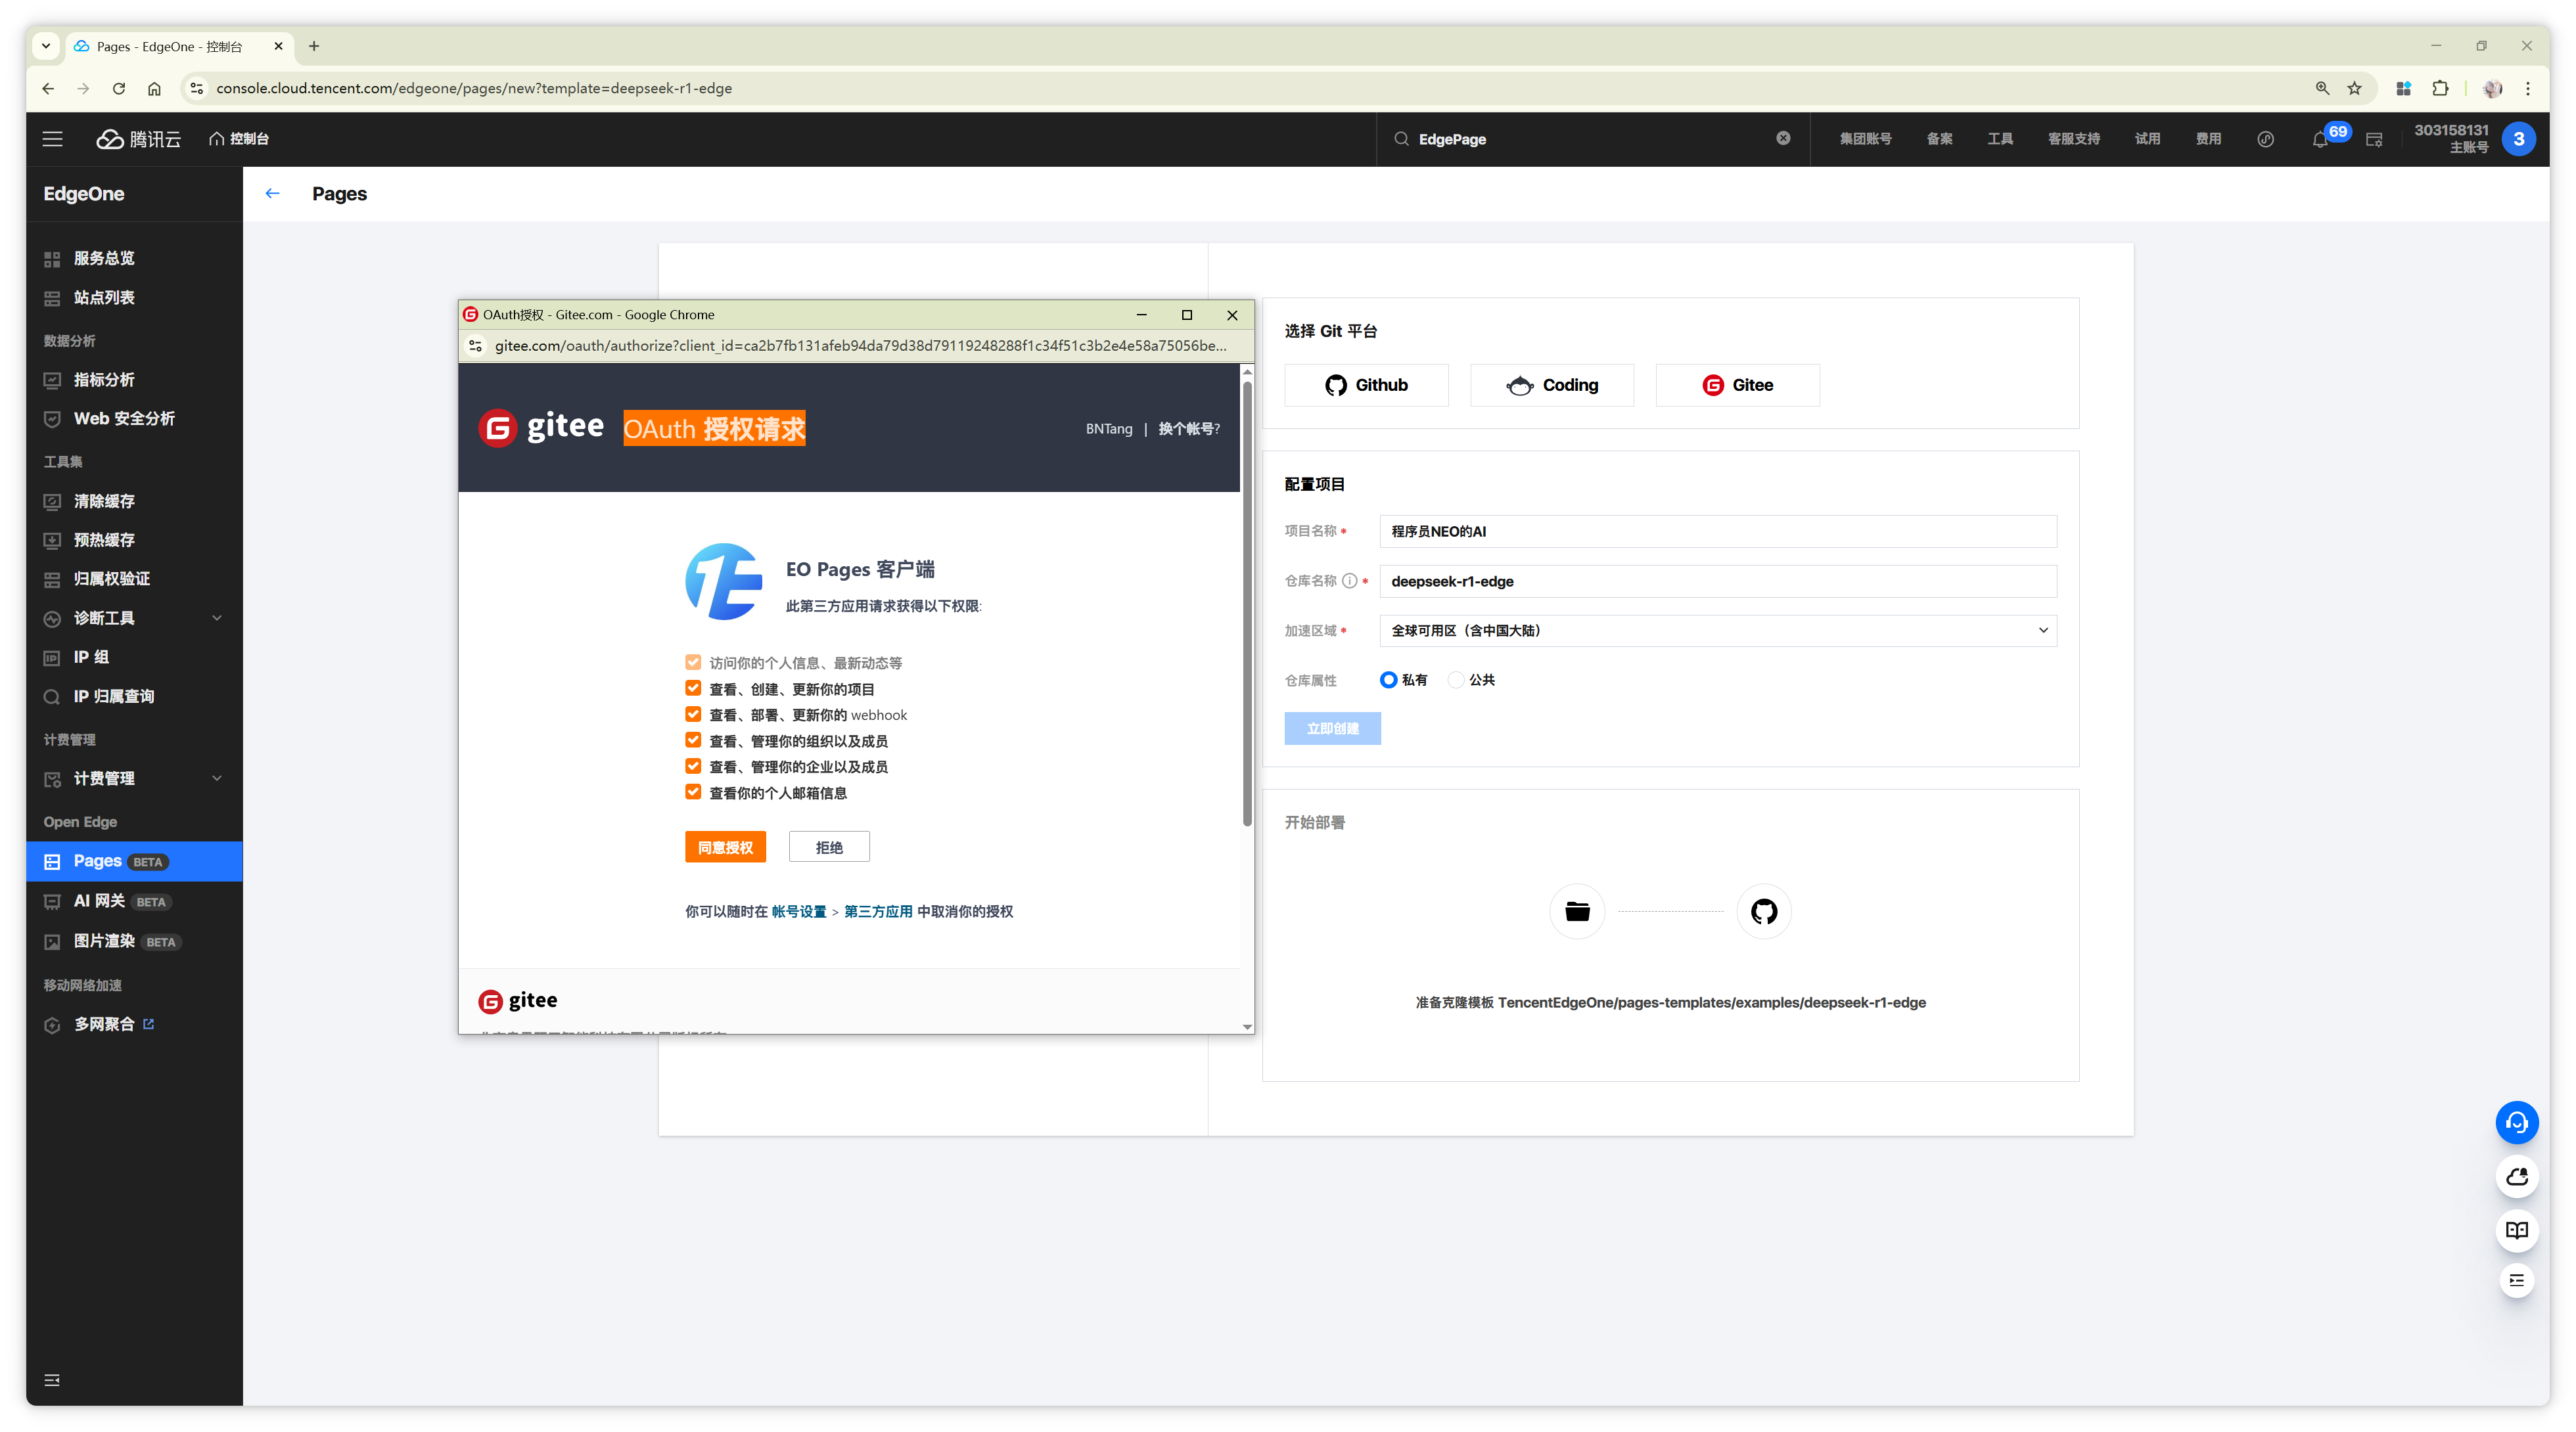Image resolution: width=2576 pixels, height=1432 pixels.
Task: Click the blue back arrow beside Pages
Action: coord(272,194)
